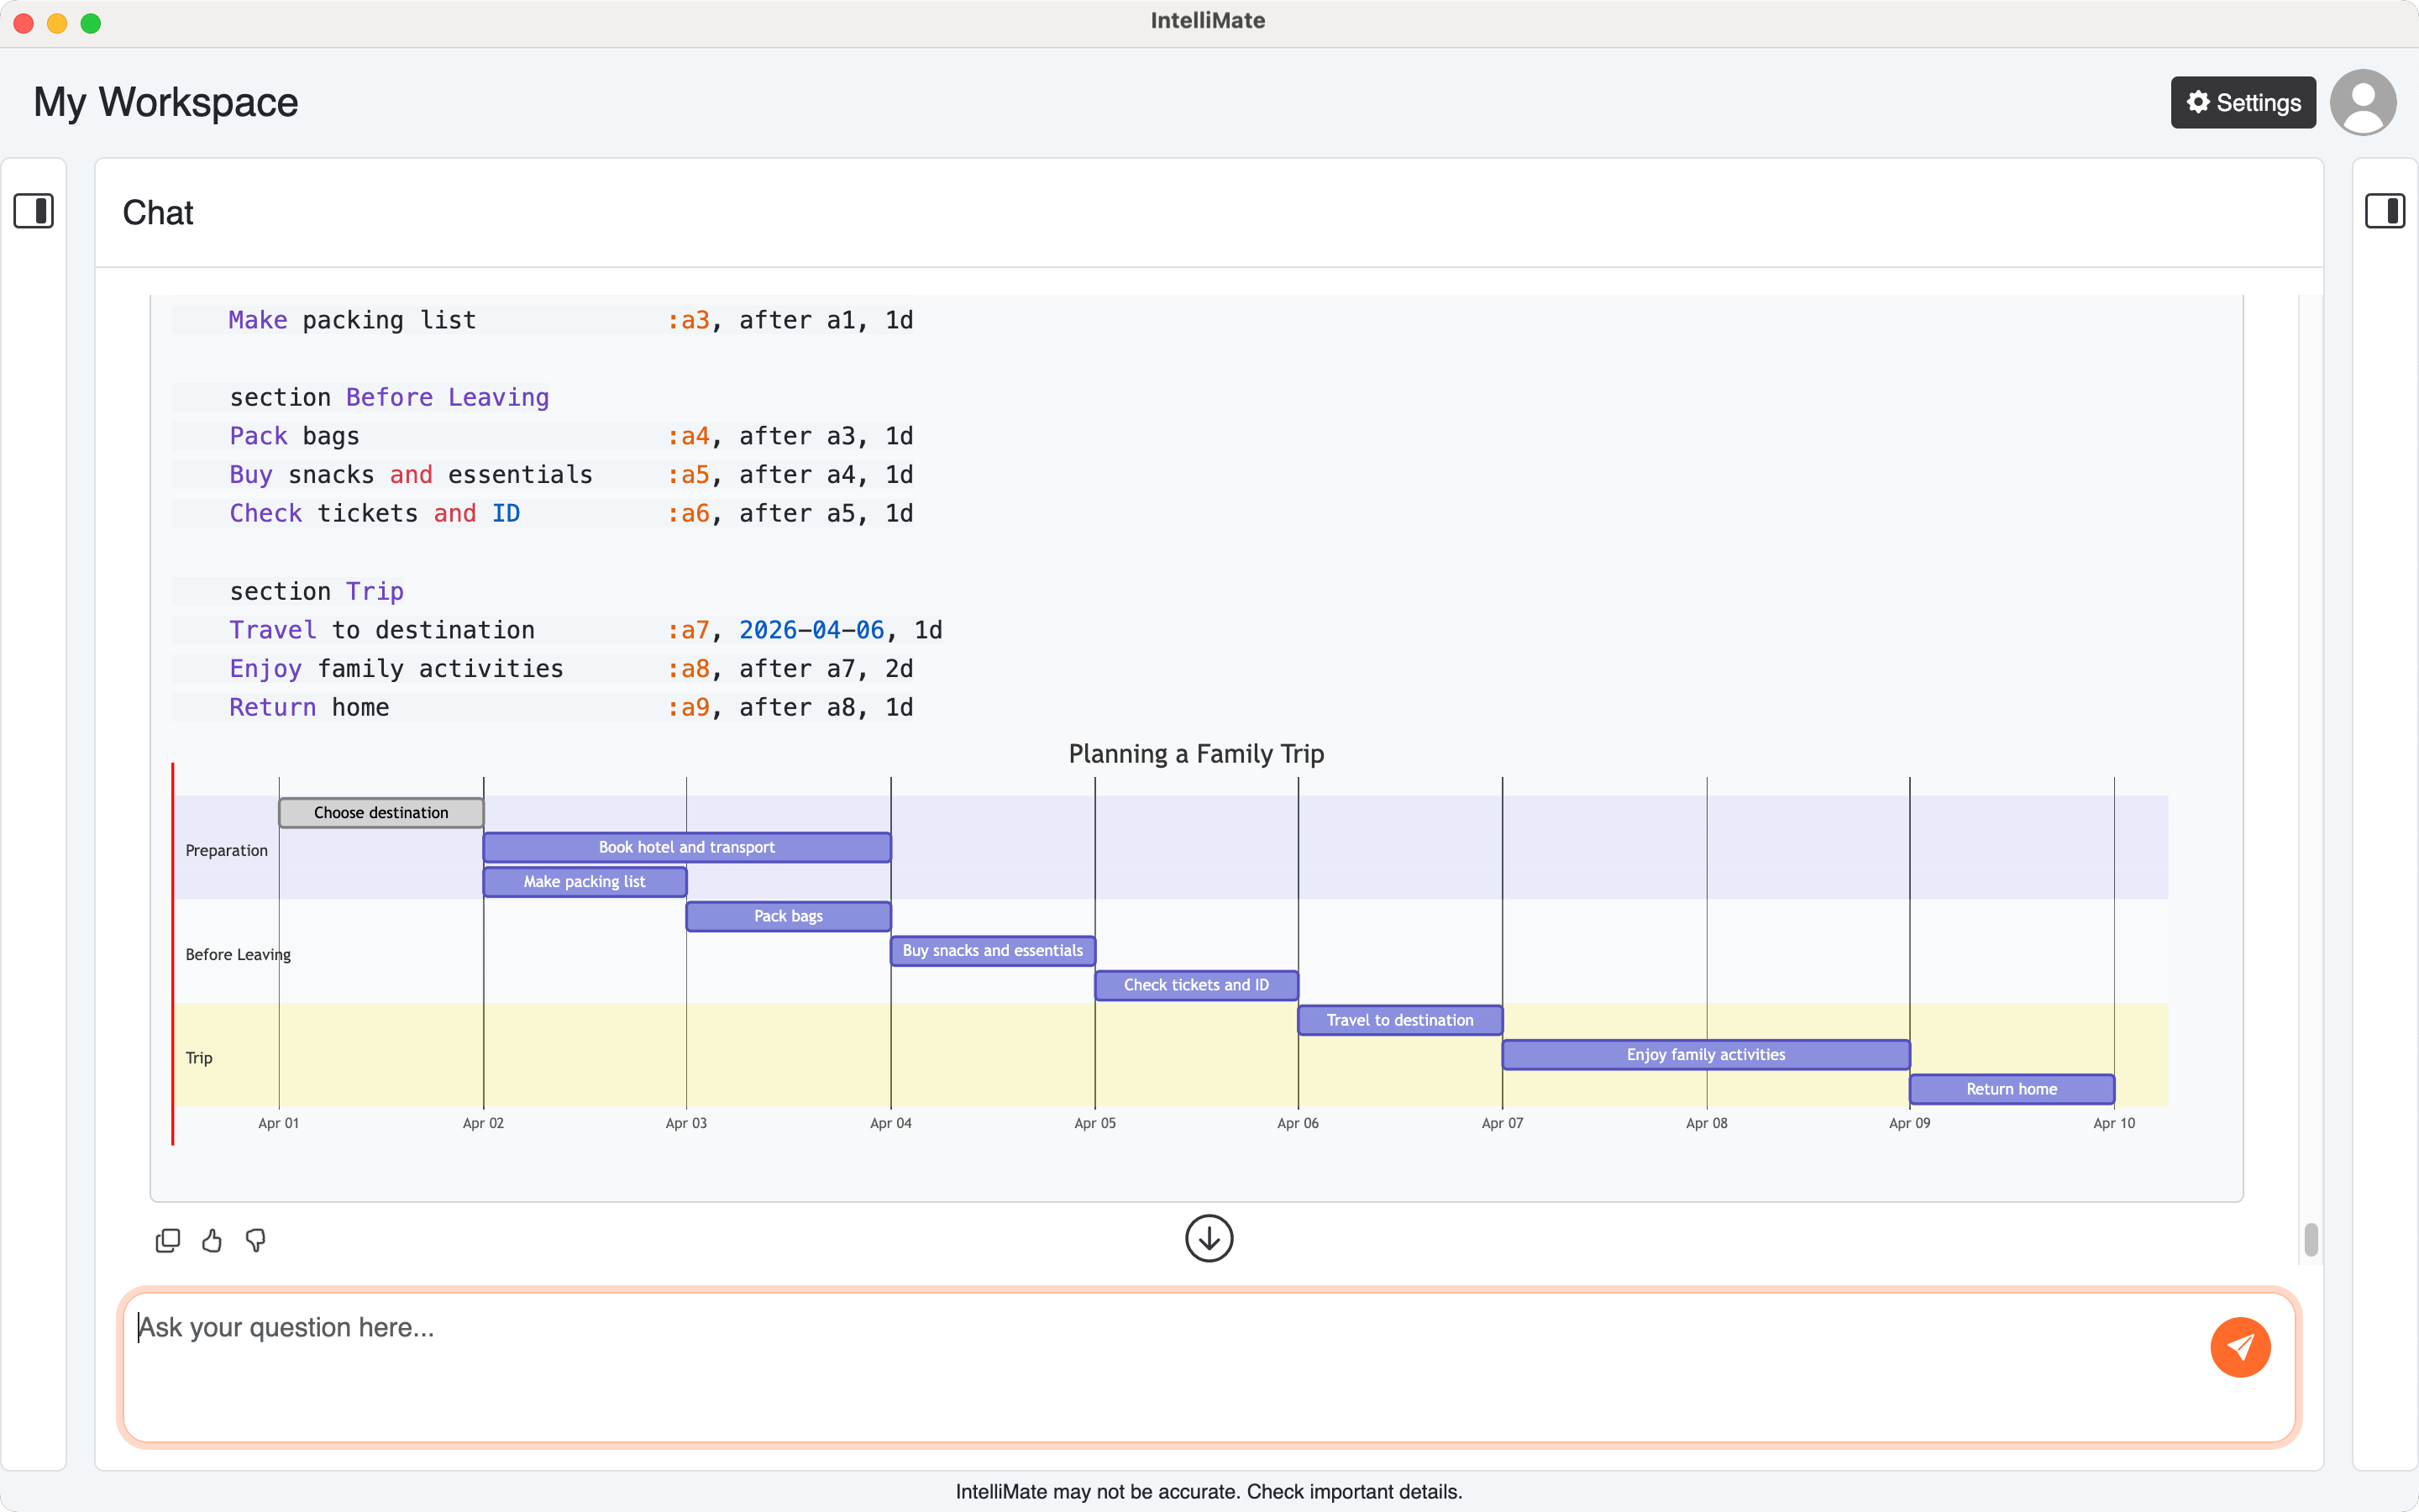Click the scroll-to-bottom arrow
The height and width of the screenshot is (1512, 2419).
(x=1209, y=1238)
